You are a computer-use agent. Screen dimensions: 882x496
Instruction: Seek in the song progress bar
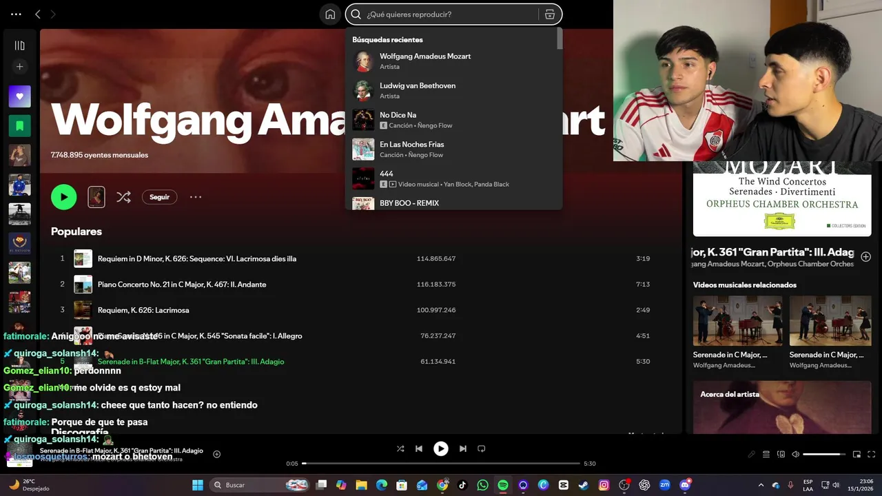click(x=441, y=464)
